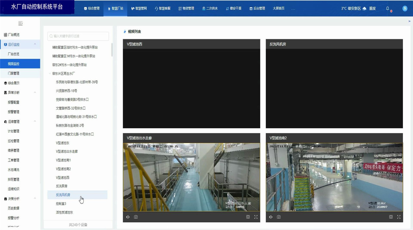Collapse the left sidebar with hamburger icon
413x230 pixels.
click(20, 23)
